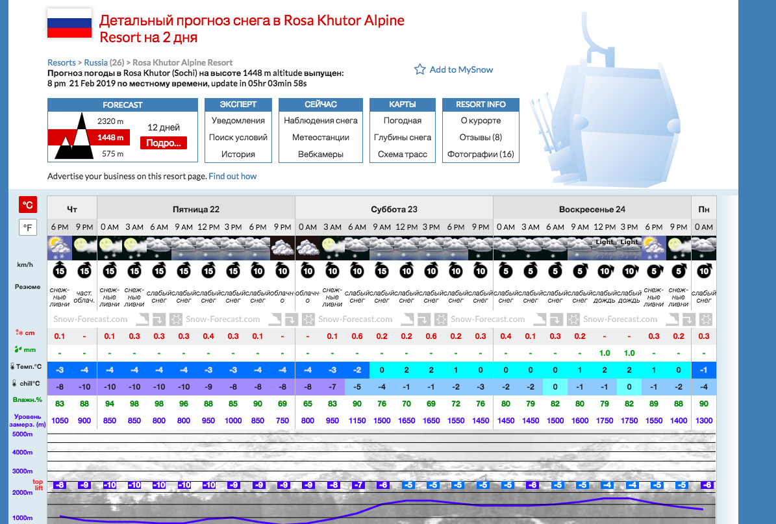
Task: Click the Add to MySnow star icon
Action: click(419, 69)
